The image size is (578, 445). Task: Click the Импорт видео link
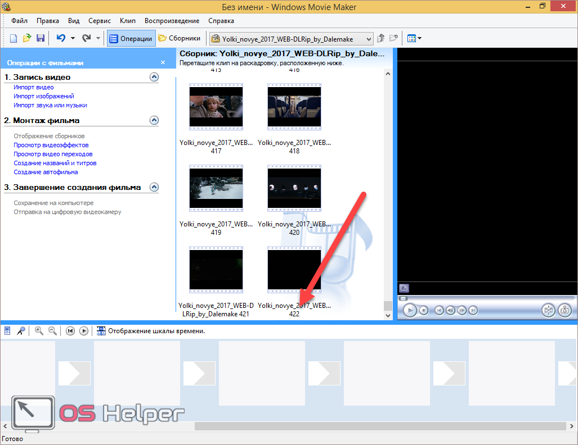pyautogui.click(x=34, y=87)
